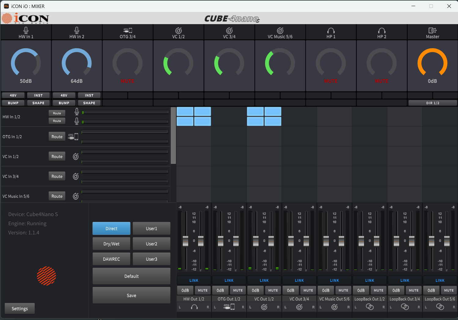Click the 0dB button for LoopBack Out 3/4
458x320 pixels.
(396, 290)
